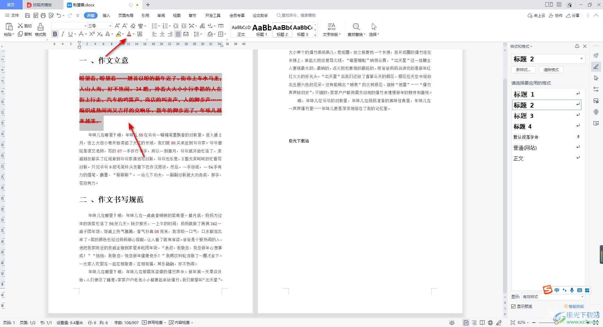This screenshot has height=327, width=603.
Task: Click the 分享 button
Action: [573, 15]
